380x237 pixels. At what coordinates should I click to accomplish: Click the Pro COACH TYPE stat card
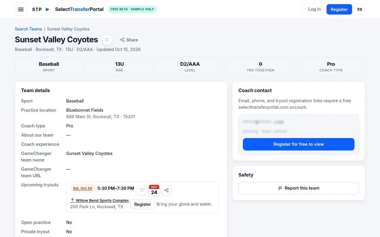coord(331,67)
